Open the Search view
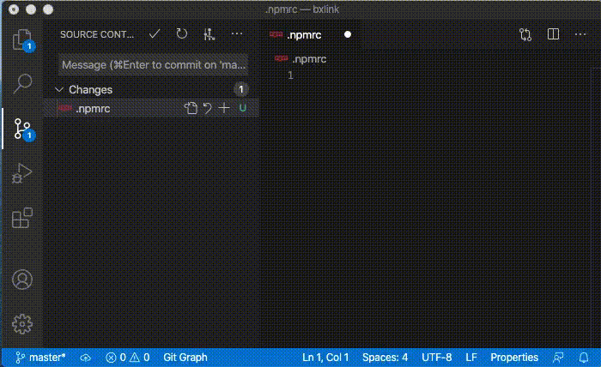 click(22, 83)
